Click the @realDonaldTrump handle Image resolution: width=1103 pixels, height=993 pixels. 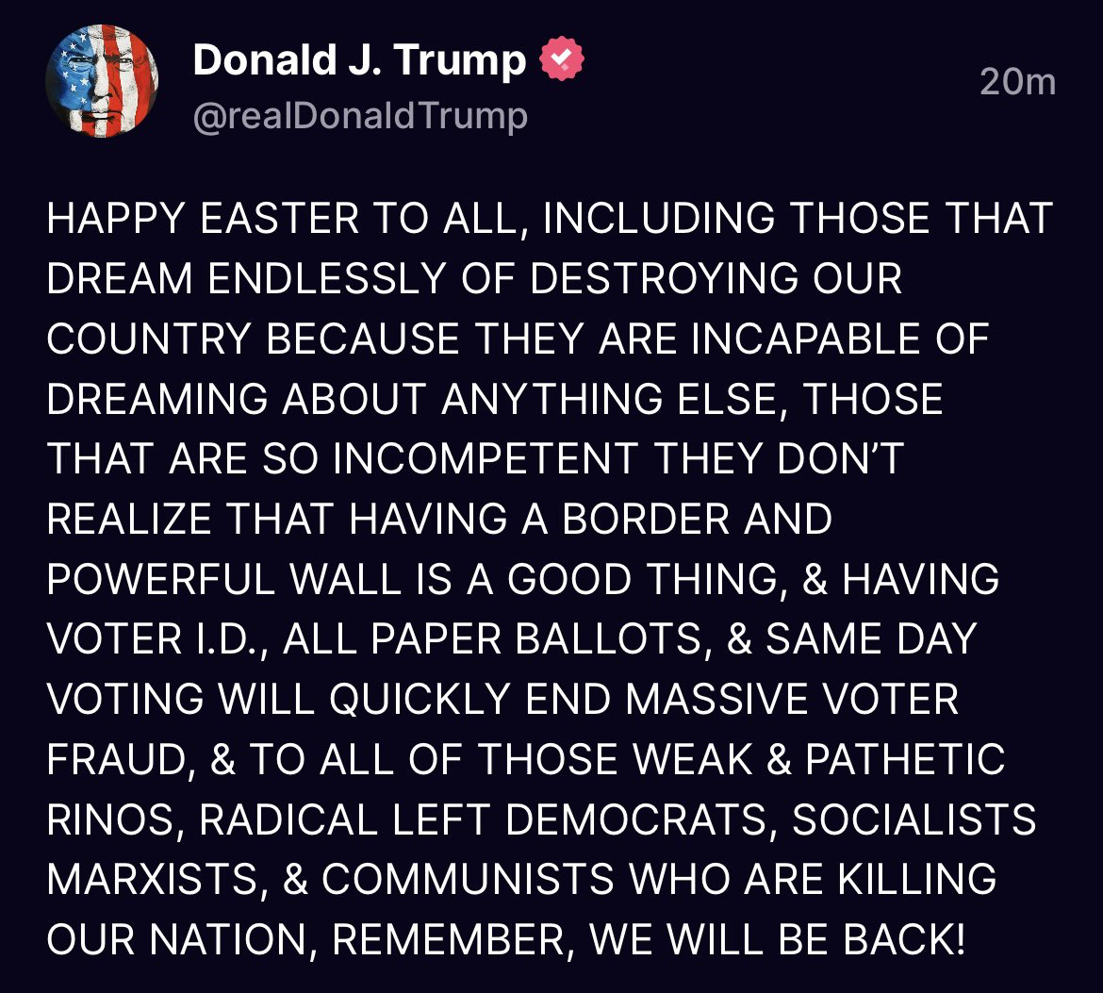359,116
